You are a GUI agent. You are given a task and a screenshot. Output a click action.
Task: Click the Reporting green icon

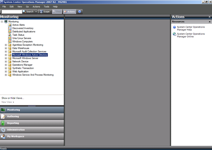pos(3,123)
